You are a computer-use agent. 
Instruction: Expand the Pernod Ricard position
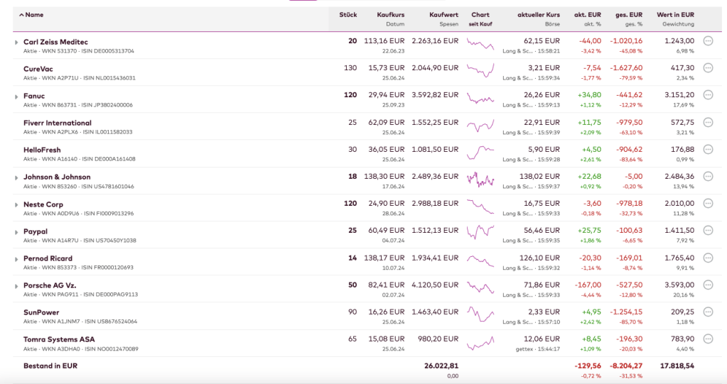16,259
